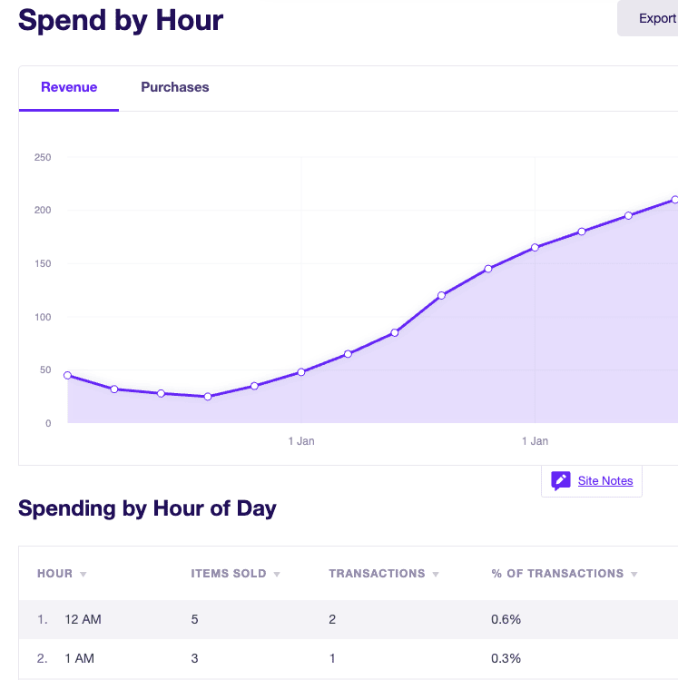Click the lowest data point on chart
This screenshot has height=680, width=678.
coord(208,397)
